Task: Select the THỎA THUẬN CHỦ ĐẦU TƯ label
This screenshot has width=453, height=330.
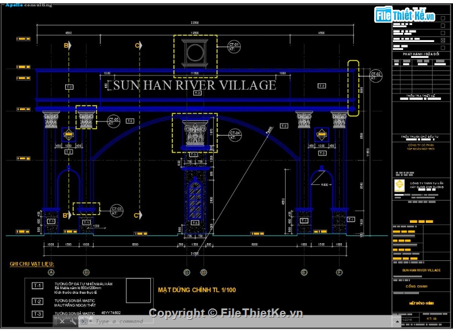Action: [x=420, y=137]
